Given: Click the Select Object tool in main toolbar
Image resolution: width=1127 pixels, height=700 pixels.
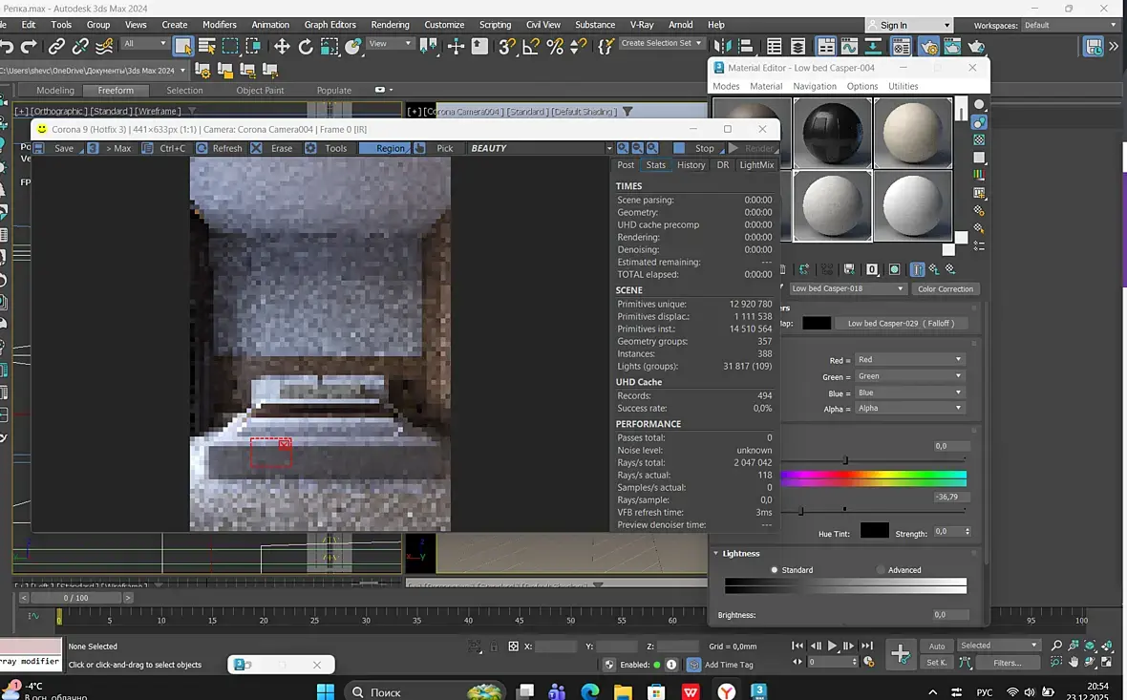Looking at the screenshot, I should click(x=182, y=46).
